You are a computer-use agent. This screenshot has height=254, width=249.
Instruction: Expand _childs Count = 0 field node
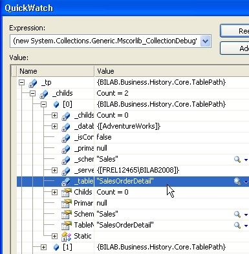54,115
